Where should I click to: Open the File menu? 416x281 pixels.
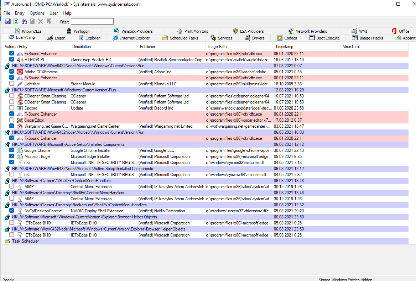click(7, 13)
